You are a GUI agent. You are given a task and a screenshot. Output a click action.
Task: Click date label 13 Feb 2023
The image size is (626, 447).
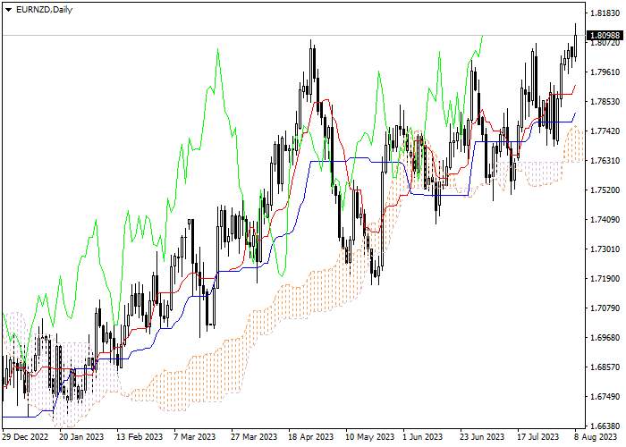[140, 437]
